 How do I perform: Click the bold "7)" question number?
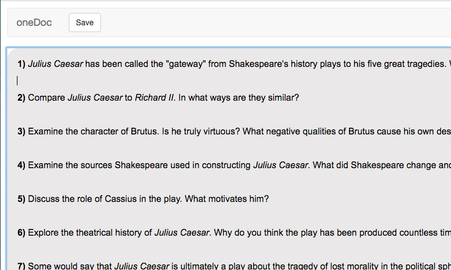click(21, 266)
